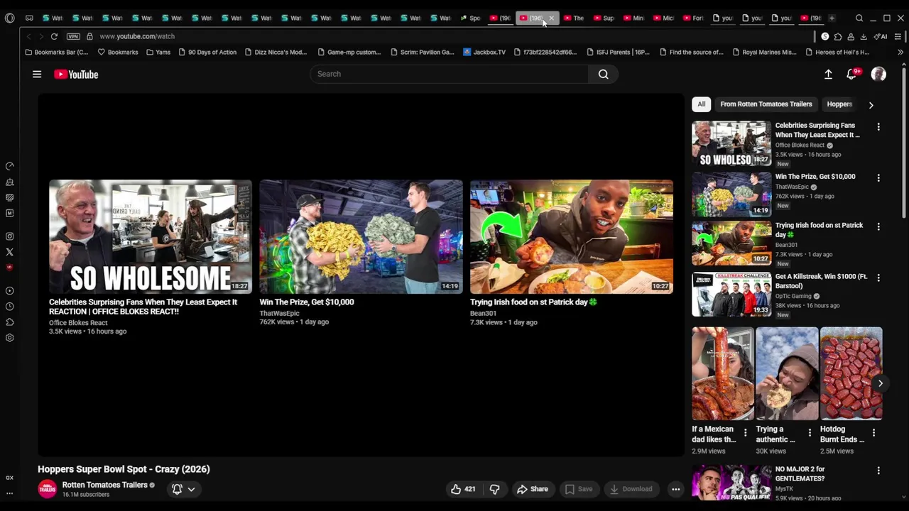This screenshot has height=511, width=909.
Task: Open the heart Bookmarks item
Action: pyautogui.click(x=118, y=52)
